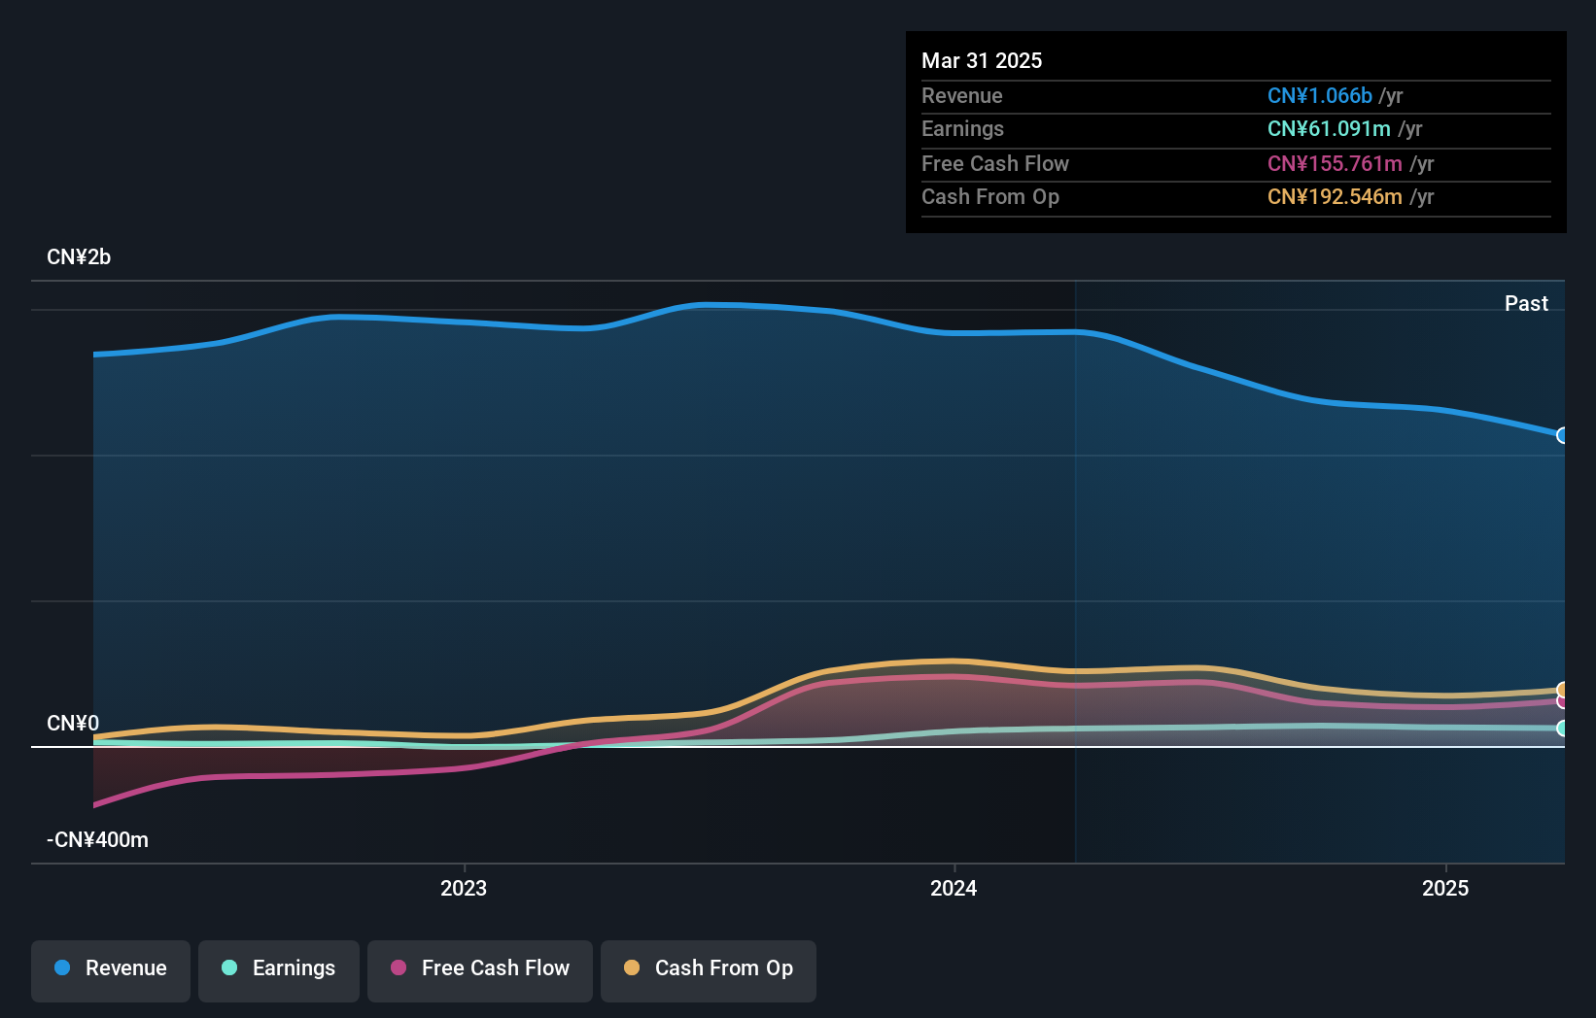Select the 2025 x-axis label

1445,888
